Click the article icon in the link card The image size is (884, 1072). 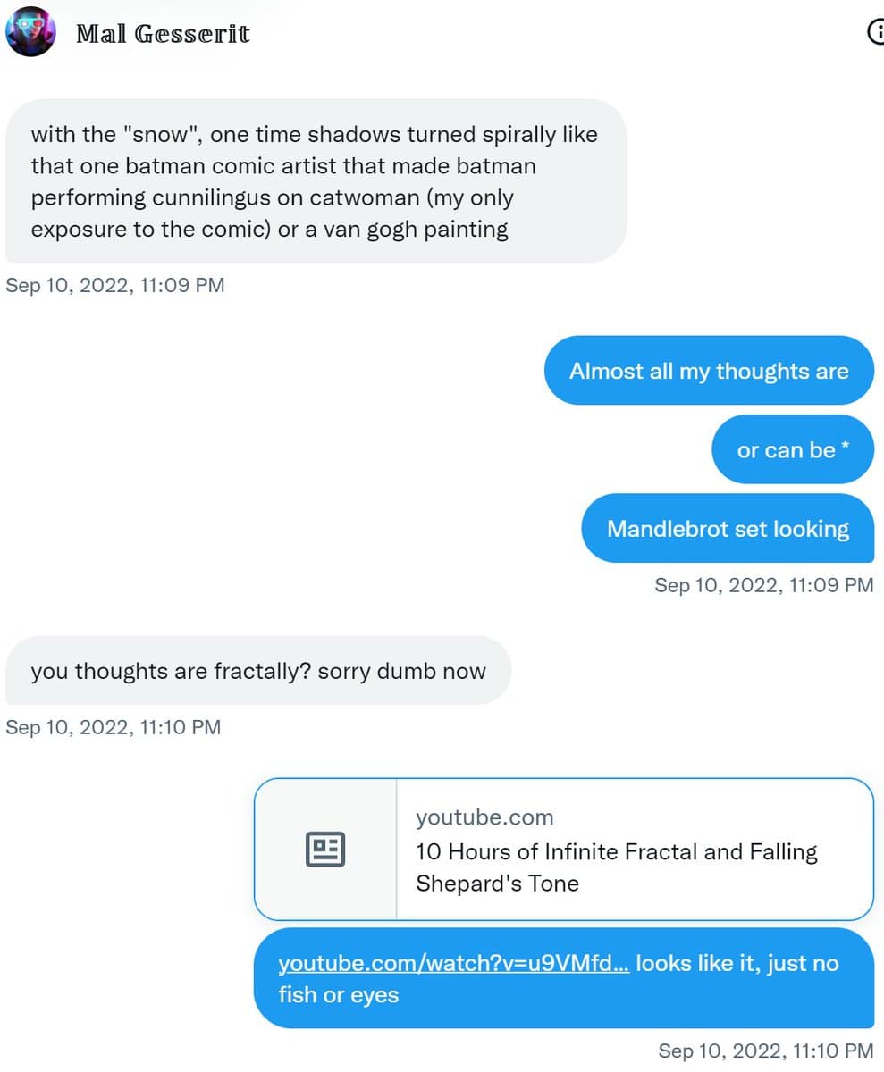click(325, 849)
